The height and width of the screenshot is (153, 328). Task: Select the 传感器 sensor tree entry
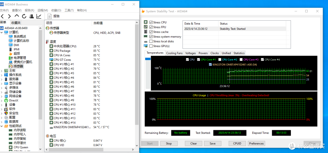point(19,66)
